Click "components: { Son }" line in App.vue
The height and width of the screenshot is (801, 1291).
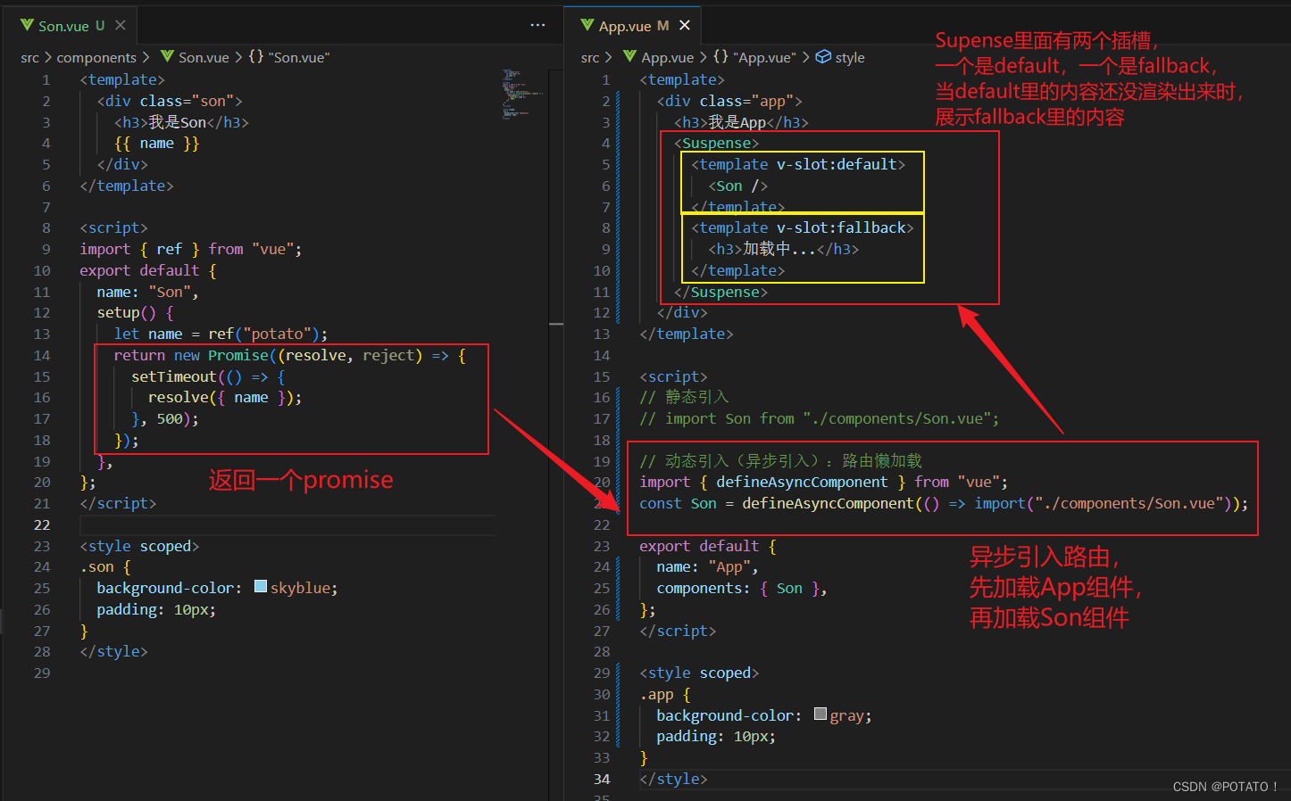[741, 588]
